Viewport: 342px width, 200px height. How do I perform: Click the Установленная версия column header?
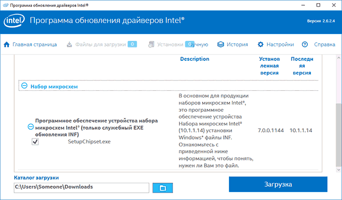coord(269,66)
